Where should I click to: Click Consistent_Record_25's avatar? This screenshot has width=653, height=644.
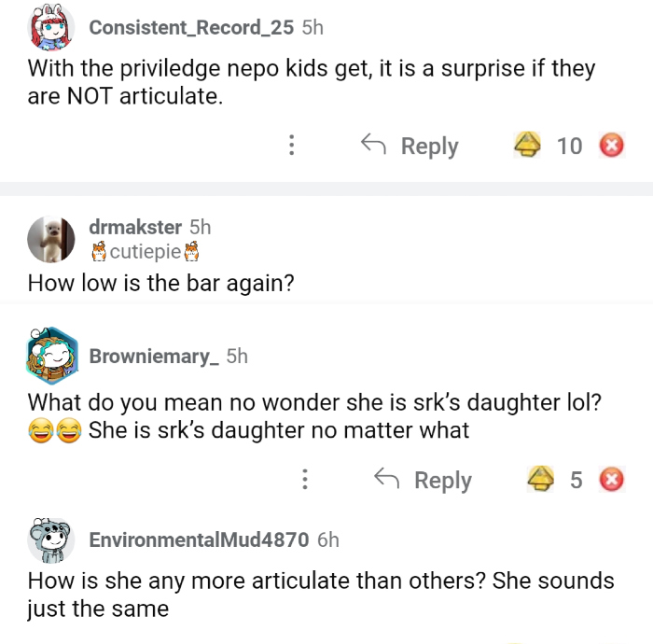point(51,27)
